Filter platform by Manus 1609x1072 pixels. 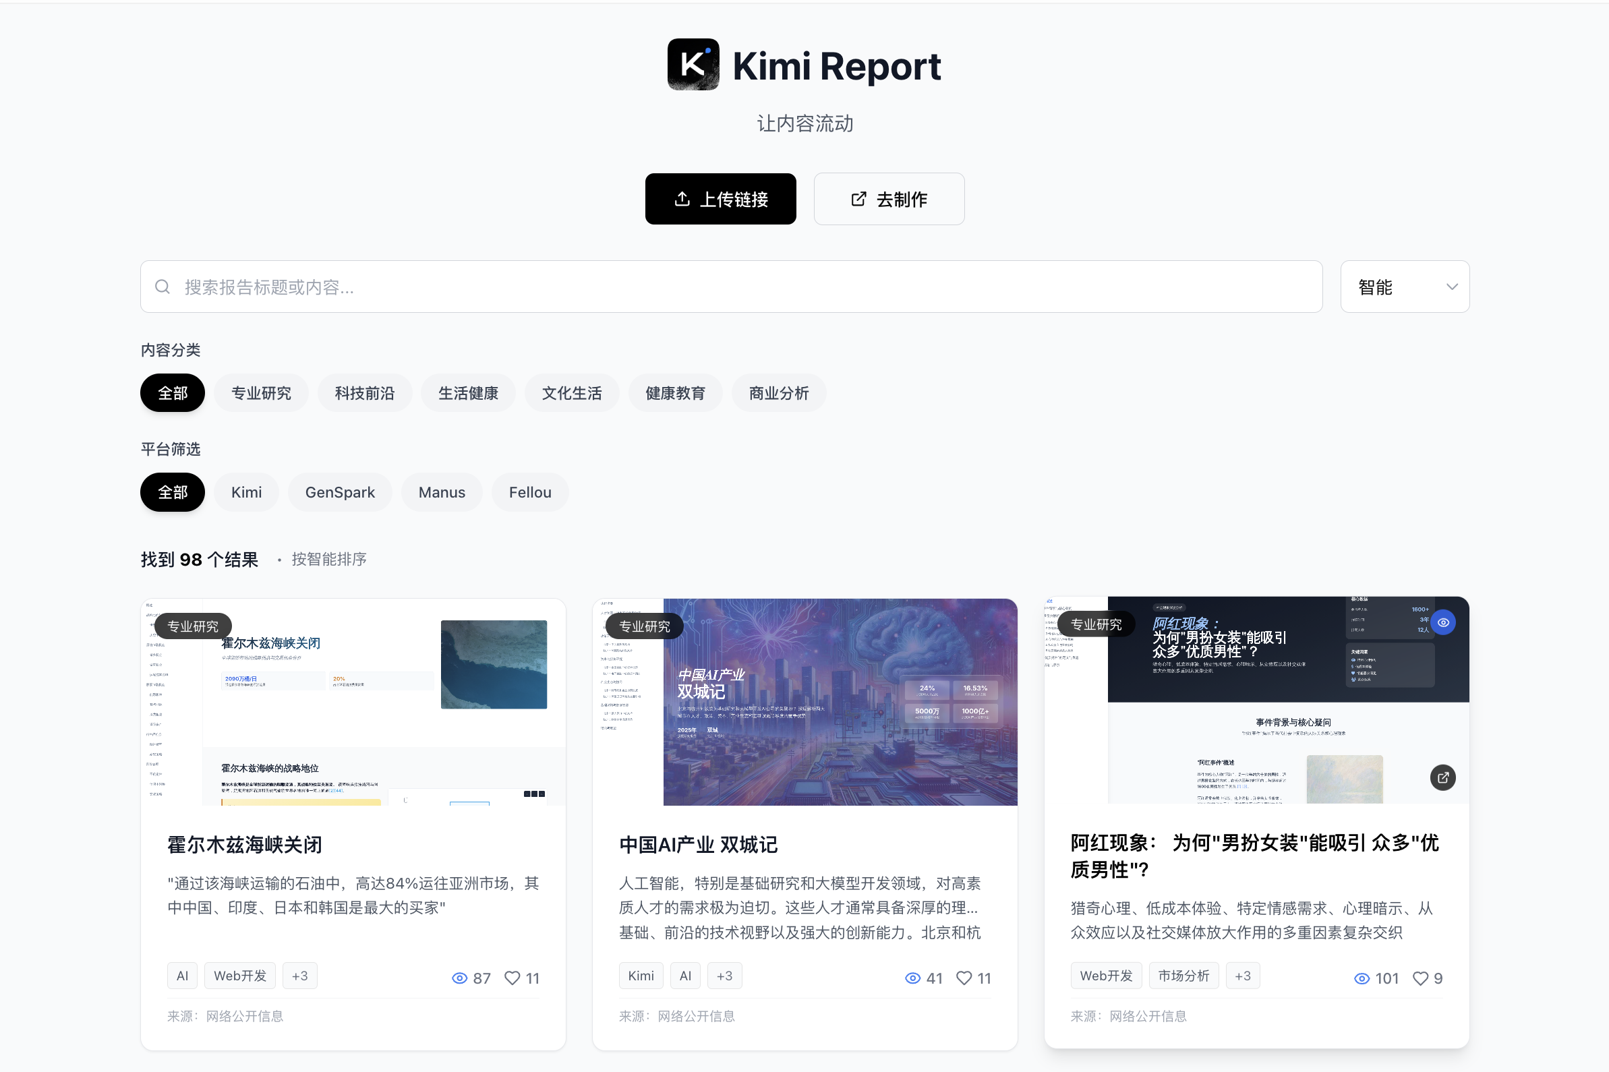pos(442,492)
